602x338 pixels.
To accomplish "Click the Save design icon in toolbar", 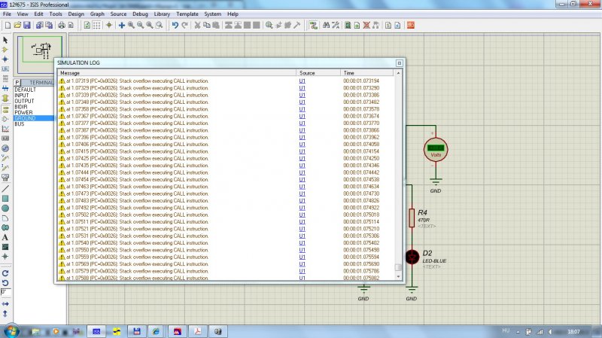I will coord(27,25).
